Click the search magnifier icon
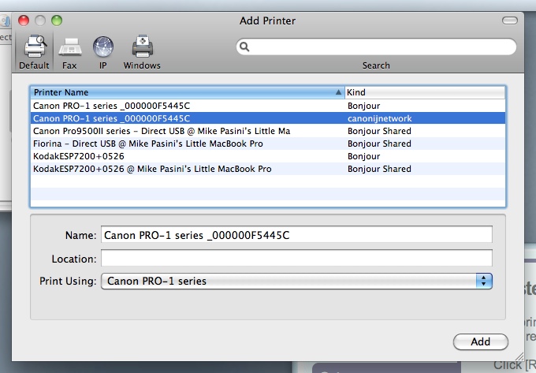536x373 pixels. pos(245,47)
